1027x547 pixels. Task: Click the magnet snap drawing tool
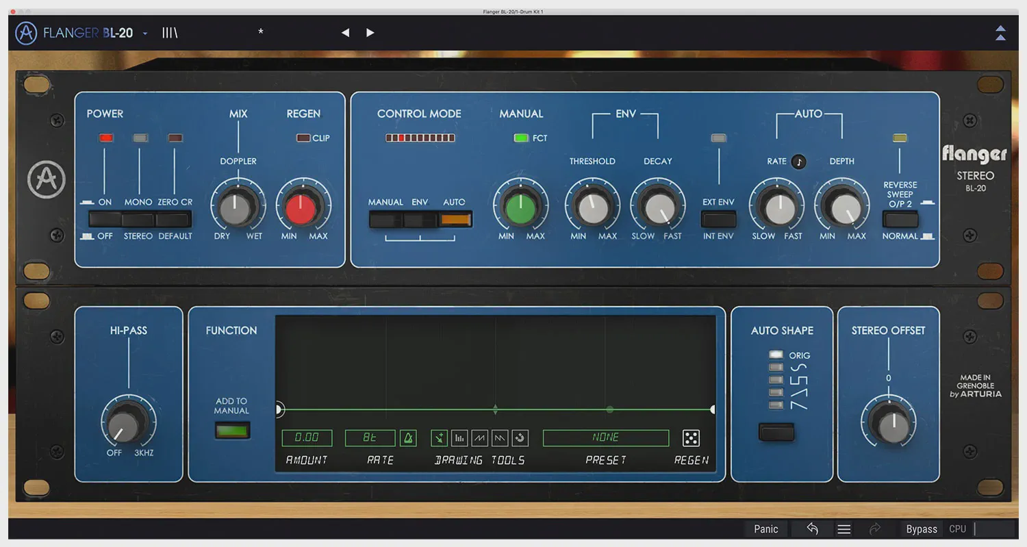pyautogui.click(x=520, y=438)
